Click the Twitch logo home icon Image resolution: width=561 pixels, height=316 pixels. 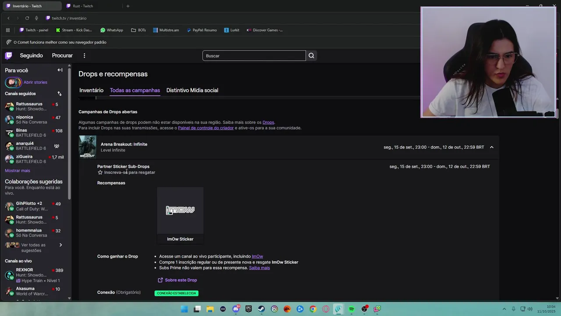click(8, 55)
